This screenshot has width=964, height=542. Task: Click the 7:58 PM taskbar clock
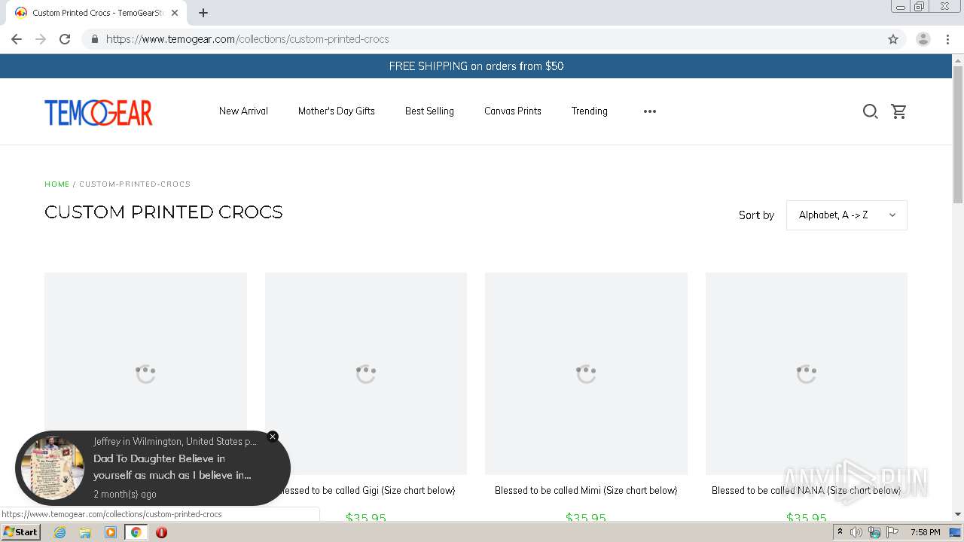click(x=925, y=532)
